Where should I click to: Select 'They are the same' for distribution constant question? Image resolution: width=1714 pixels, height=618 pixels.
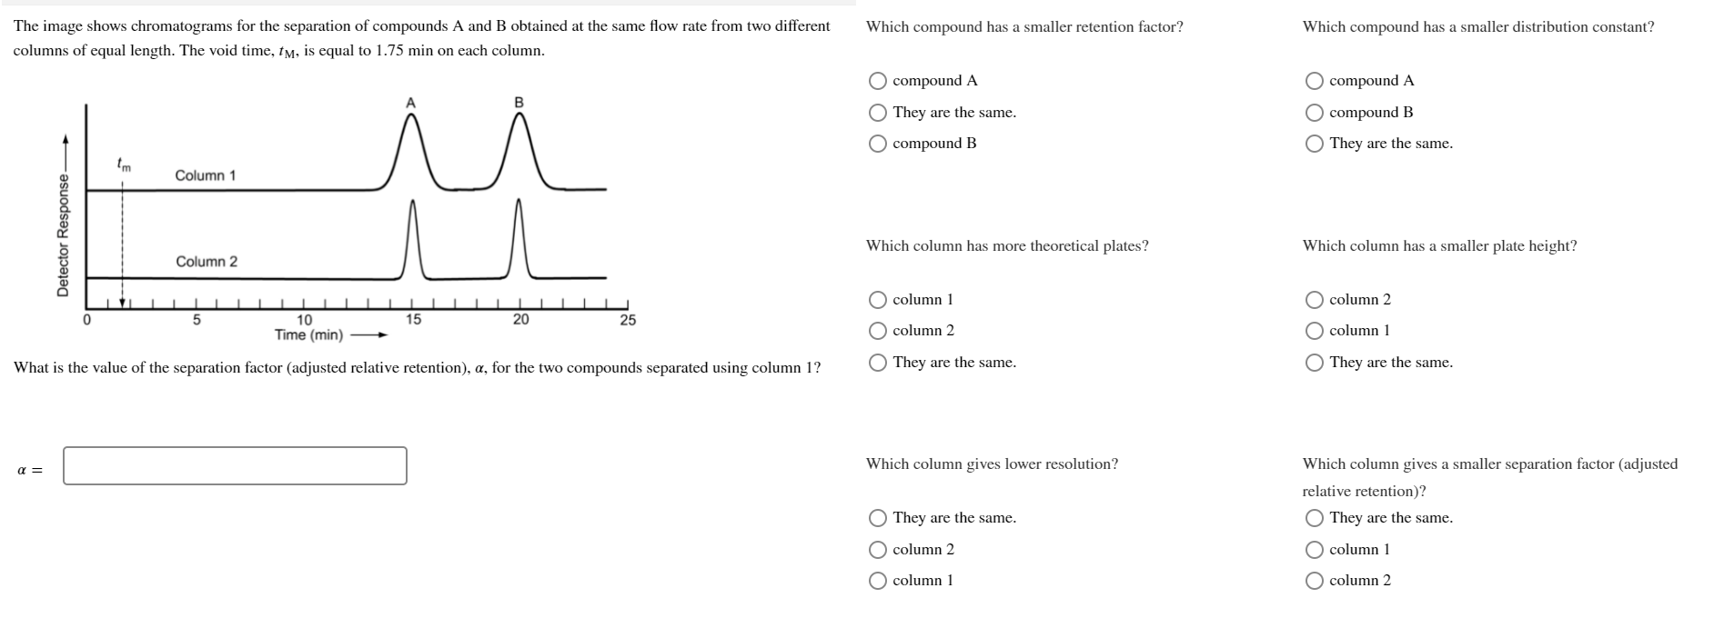click(1314, 143)
